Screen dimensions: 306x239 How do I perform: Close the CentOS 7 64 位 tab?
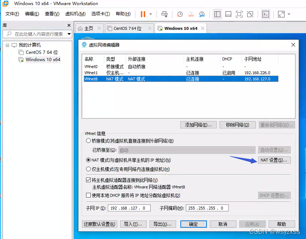point(150,28)
